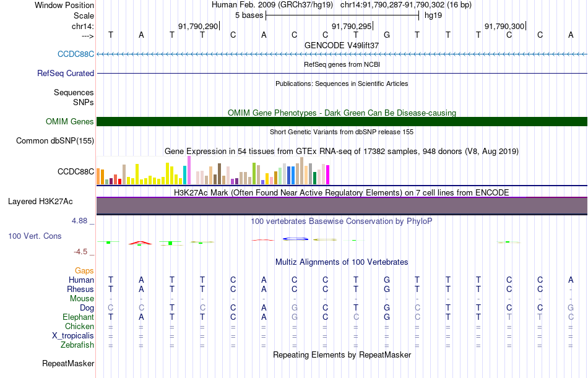Click the chr14: ruler label
Image resolution: width=588 pixels, height=378 pixels.
(x=83, y=26)
